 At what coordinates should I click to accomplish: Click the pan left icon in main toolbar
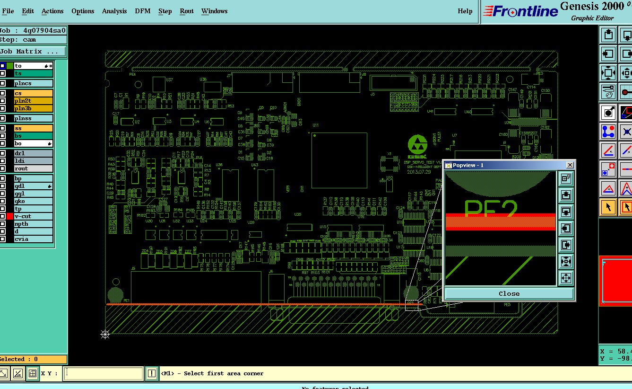point(608,54)
